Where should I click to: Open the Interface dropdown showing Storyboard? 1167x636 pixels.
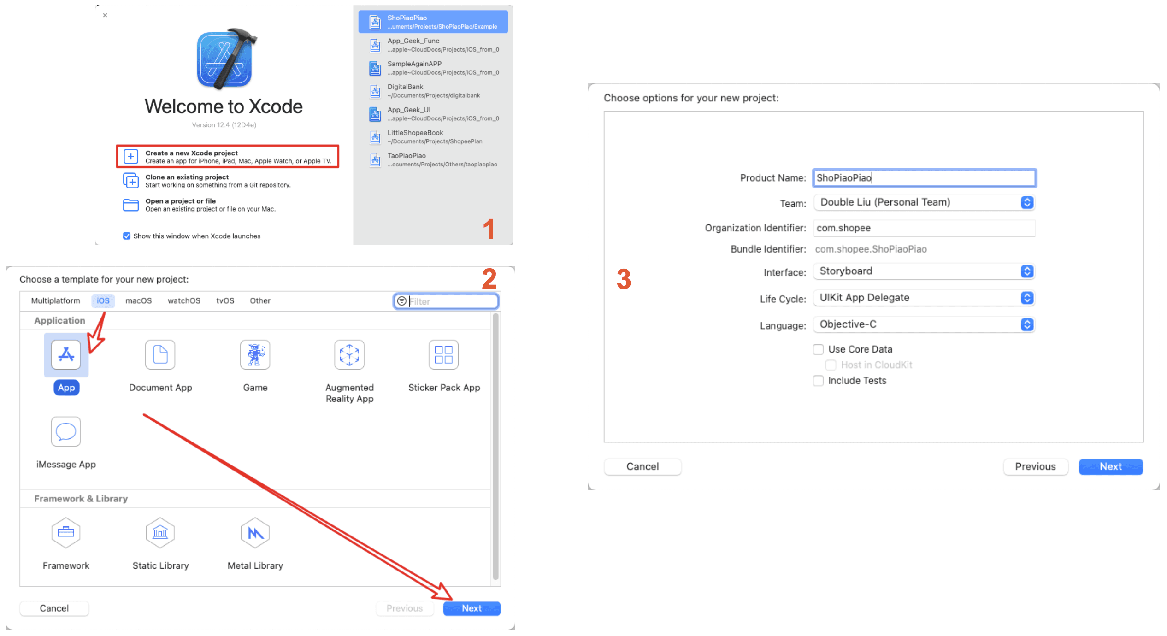(925, 271)
